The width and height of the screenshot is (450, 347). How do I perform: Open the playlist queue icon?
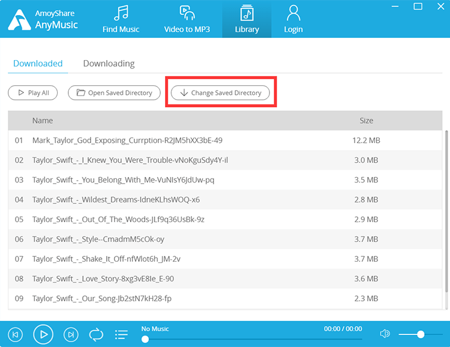pos(121,334)
